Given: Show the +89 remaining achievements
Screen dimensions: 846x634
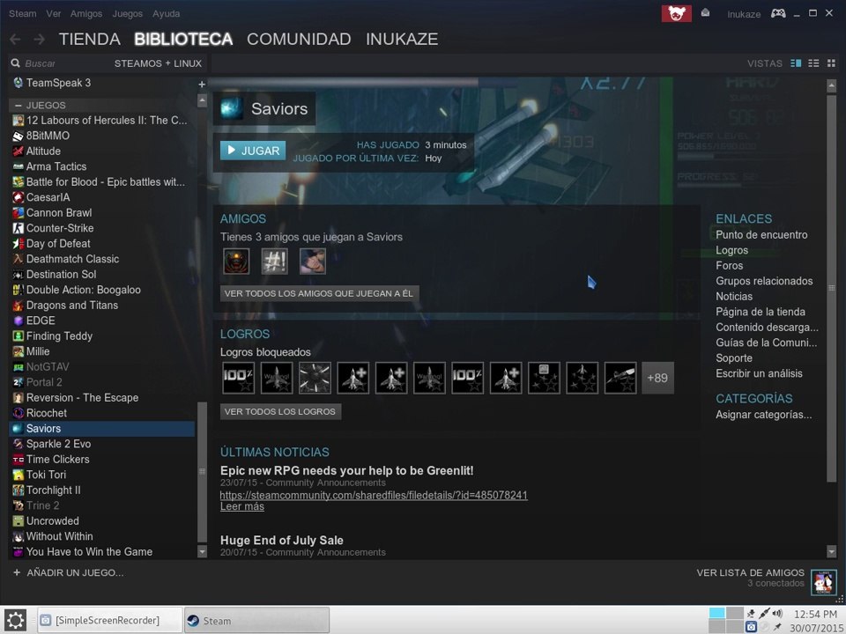Looking at the screenshot, I should coord(657,378).
